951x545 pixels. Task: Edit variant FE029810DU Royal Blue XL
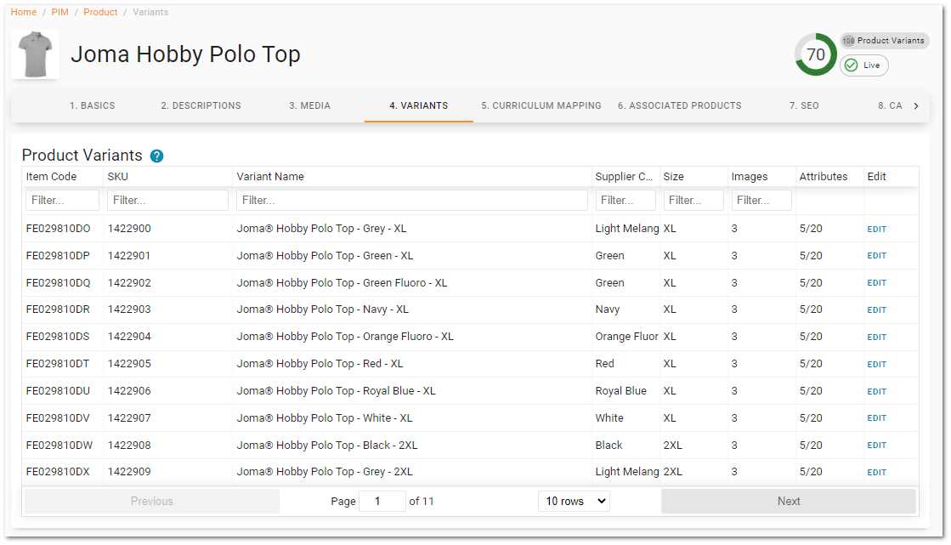click(x=876, y=391)
